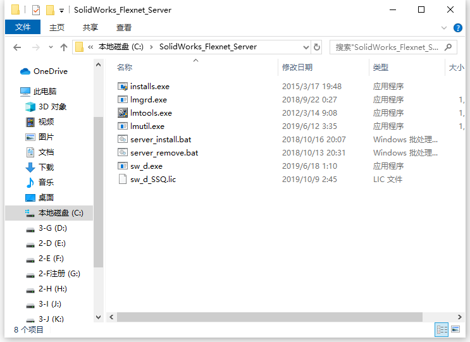Click the properties quick access checkmark icon
This screenshot has height=342, width=470.
coord(36,10)
